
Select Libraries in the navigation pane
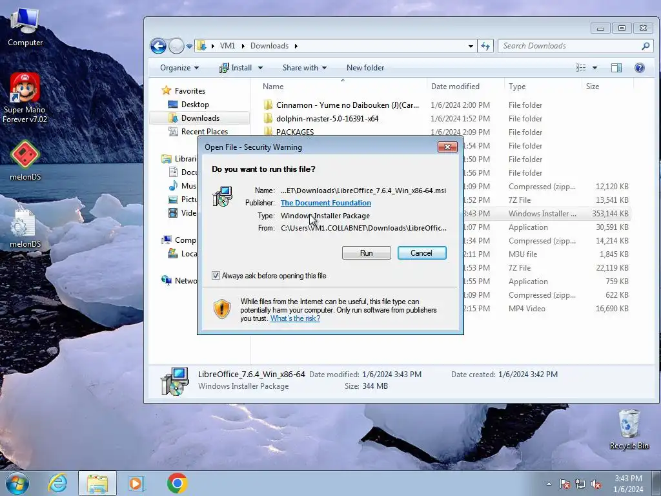tap(179, 159)
